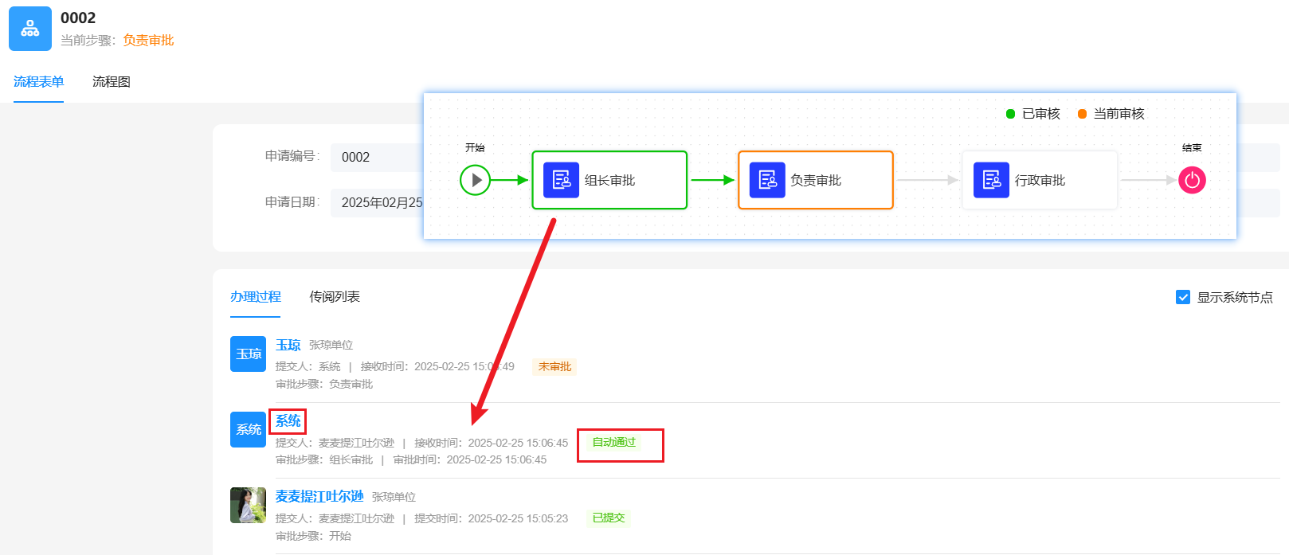Viewport: 1289px width, 555px height.
Task: Open the 玉琼 user name link
Action: tap(288, 345)
